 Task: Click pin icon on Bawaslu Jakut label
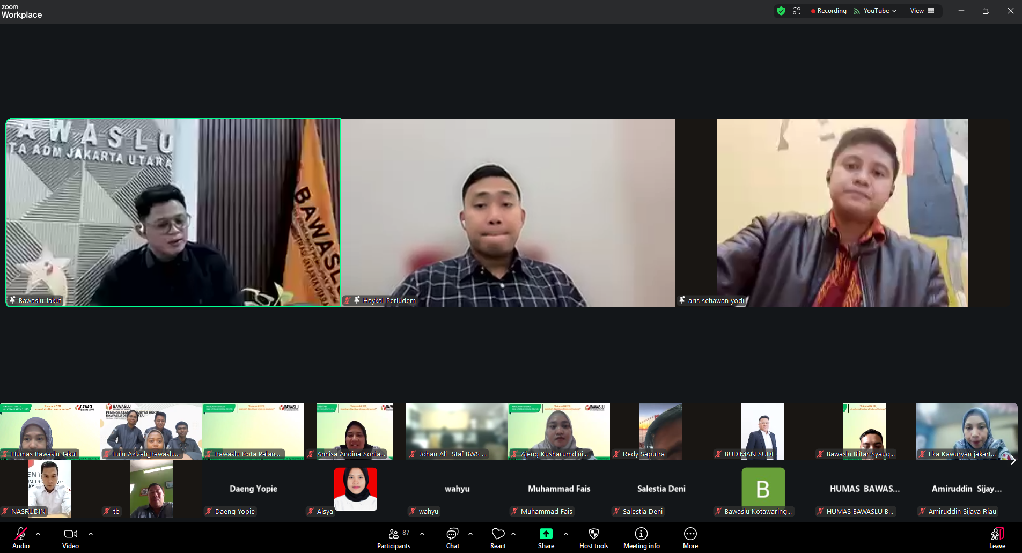click(x=13, y=300)
